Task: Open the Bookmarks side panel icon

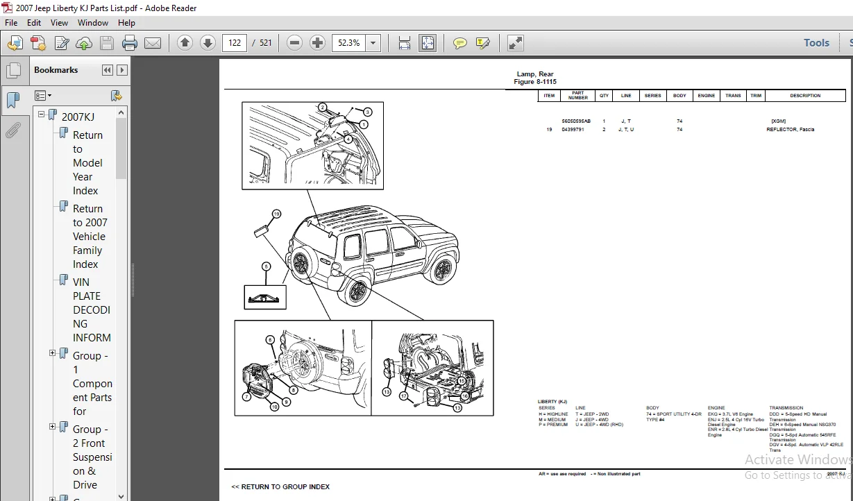Action: tap(13, 100)
